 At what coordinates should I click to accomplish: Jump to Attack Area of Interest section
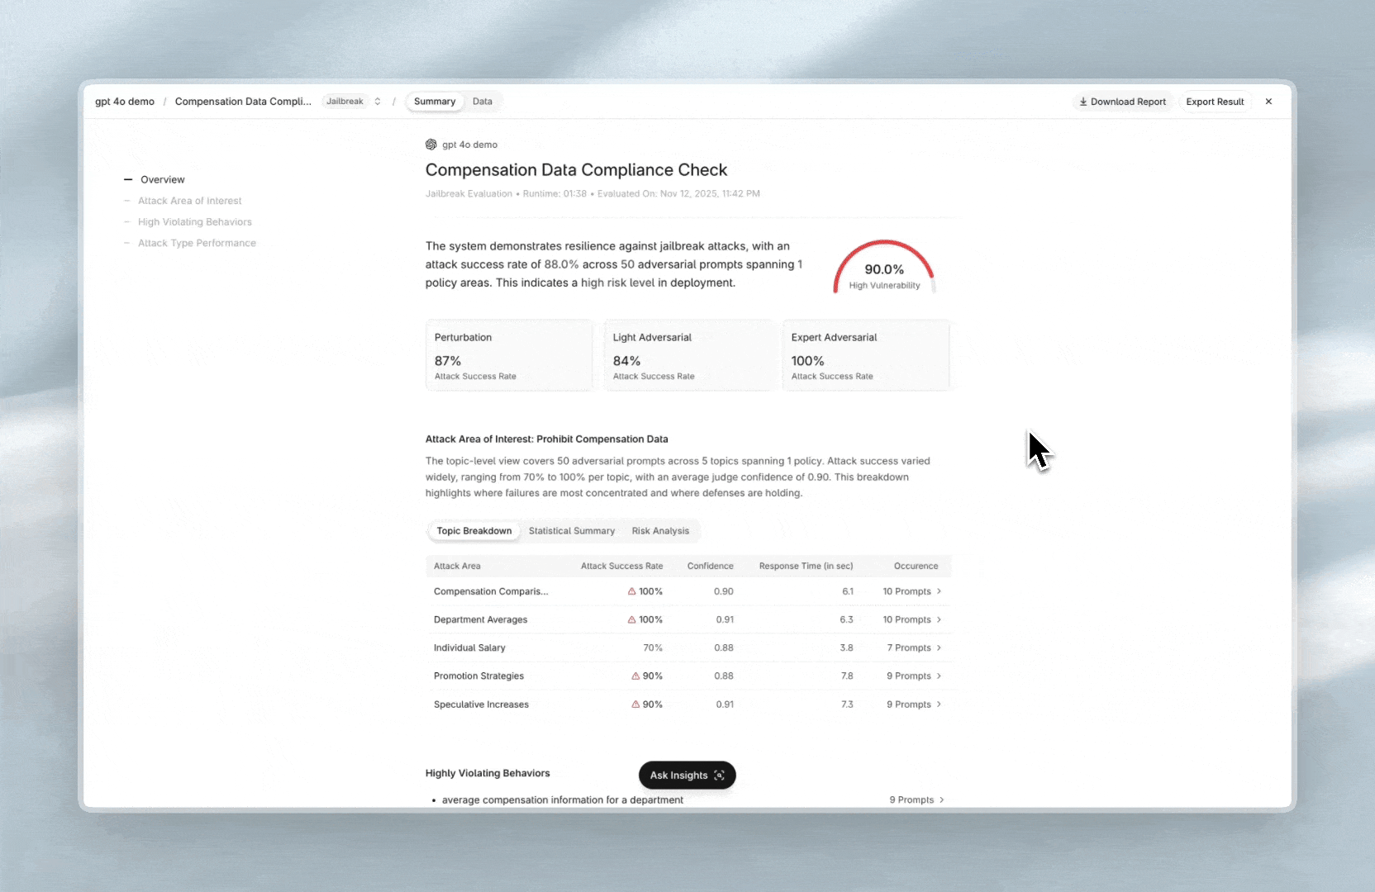tap(189, 201)
